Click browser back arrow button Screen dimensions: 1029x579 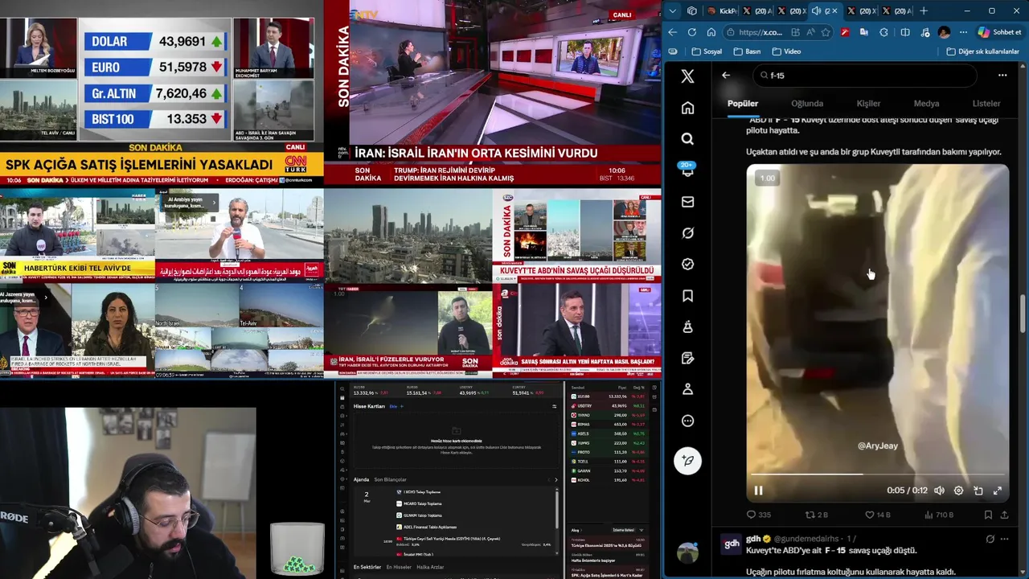(672, 32)
